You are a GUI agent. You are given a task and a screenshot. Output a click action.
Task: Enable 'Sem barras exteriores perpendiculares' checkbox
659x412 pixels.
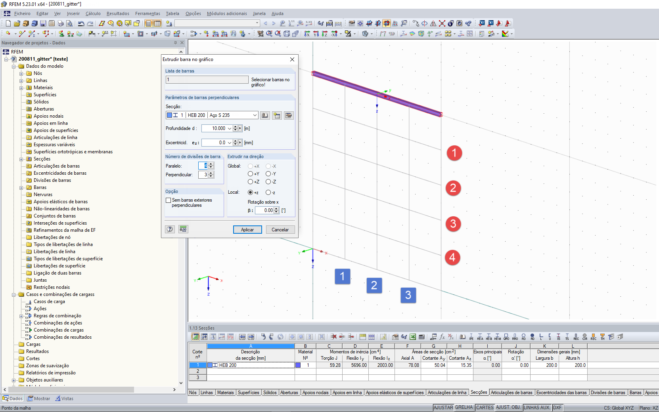click(x=169, y=200)
